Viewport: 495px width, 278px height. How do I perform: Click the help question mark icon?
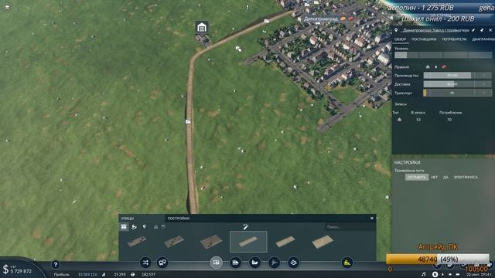pyautogui.click(x=56, y=265)
